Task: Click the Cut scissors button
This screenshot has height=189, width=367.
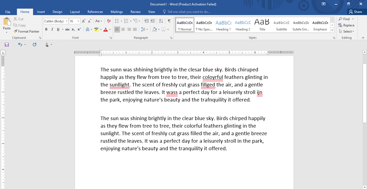Action: coord(19,19)
